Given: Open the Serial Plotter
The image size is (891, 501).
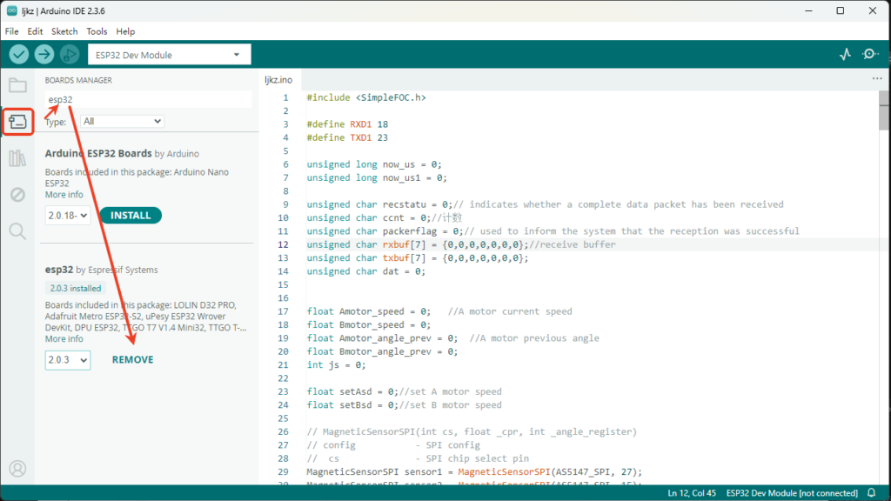Looking at the screenshot, I should click(845, 55).
